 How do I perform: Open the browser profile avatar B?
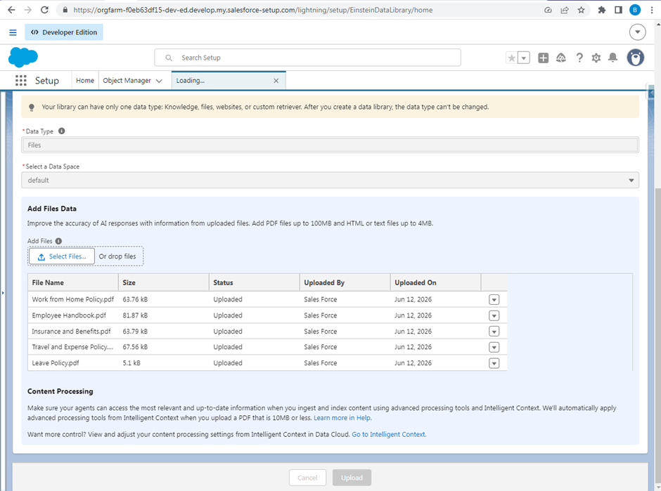(x=635, y=10)
